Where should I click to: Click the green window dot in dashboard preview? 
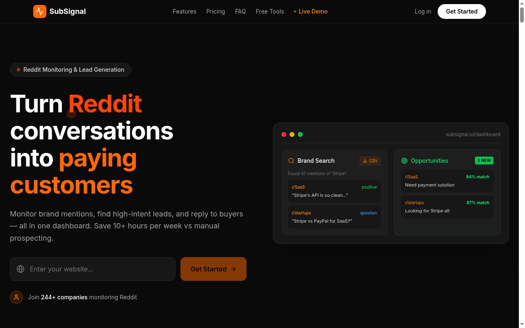coord(300,134)
